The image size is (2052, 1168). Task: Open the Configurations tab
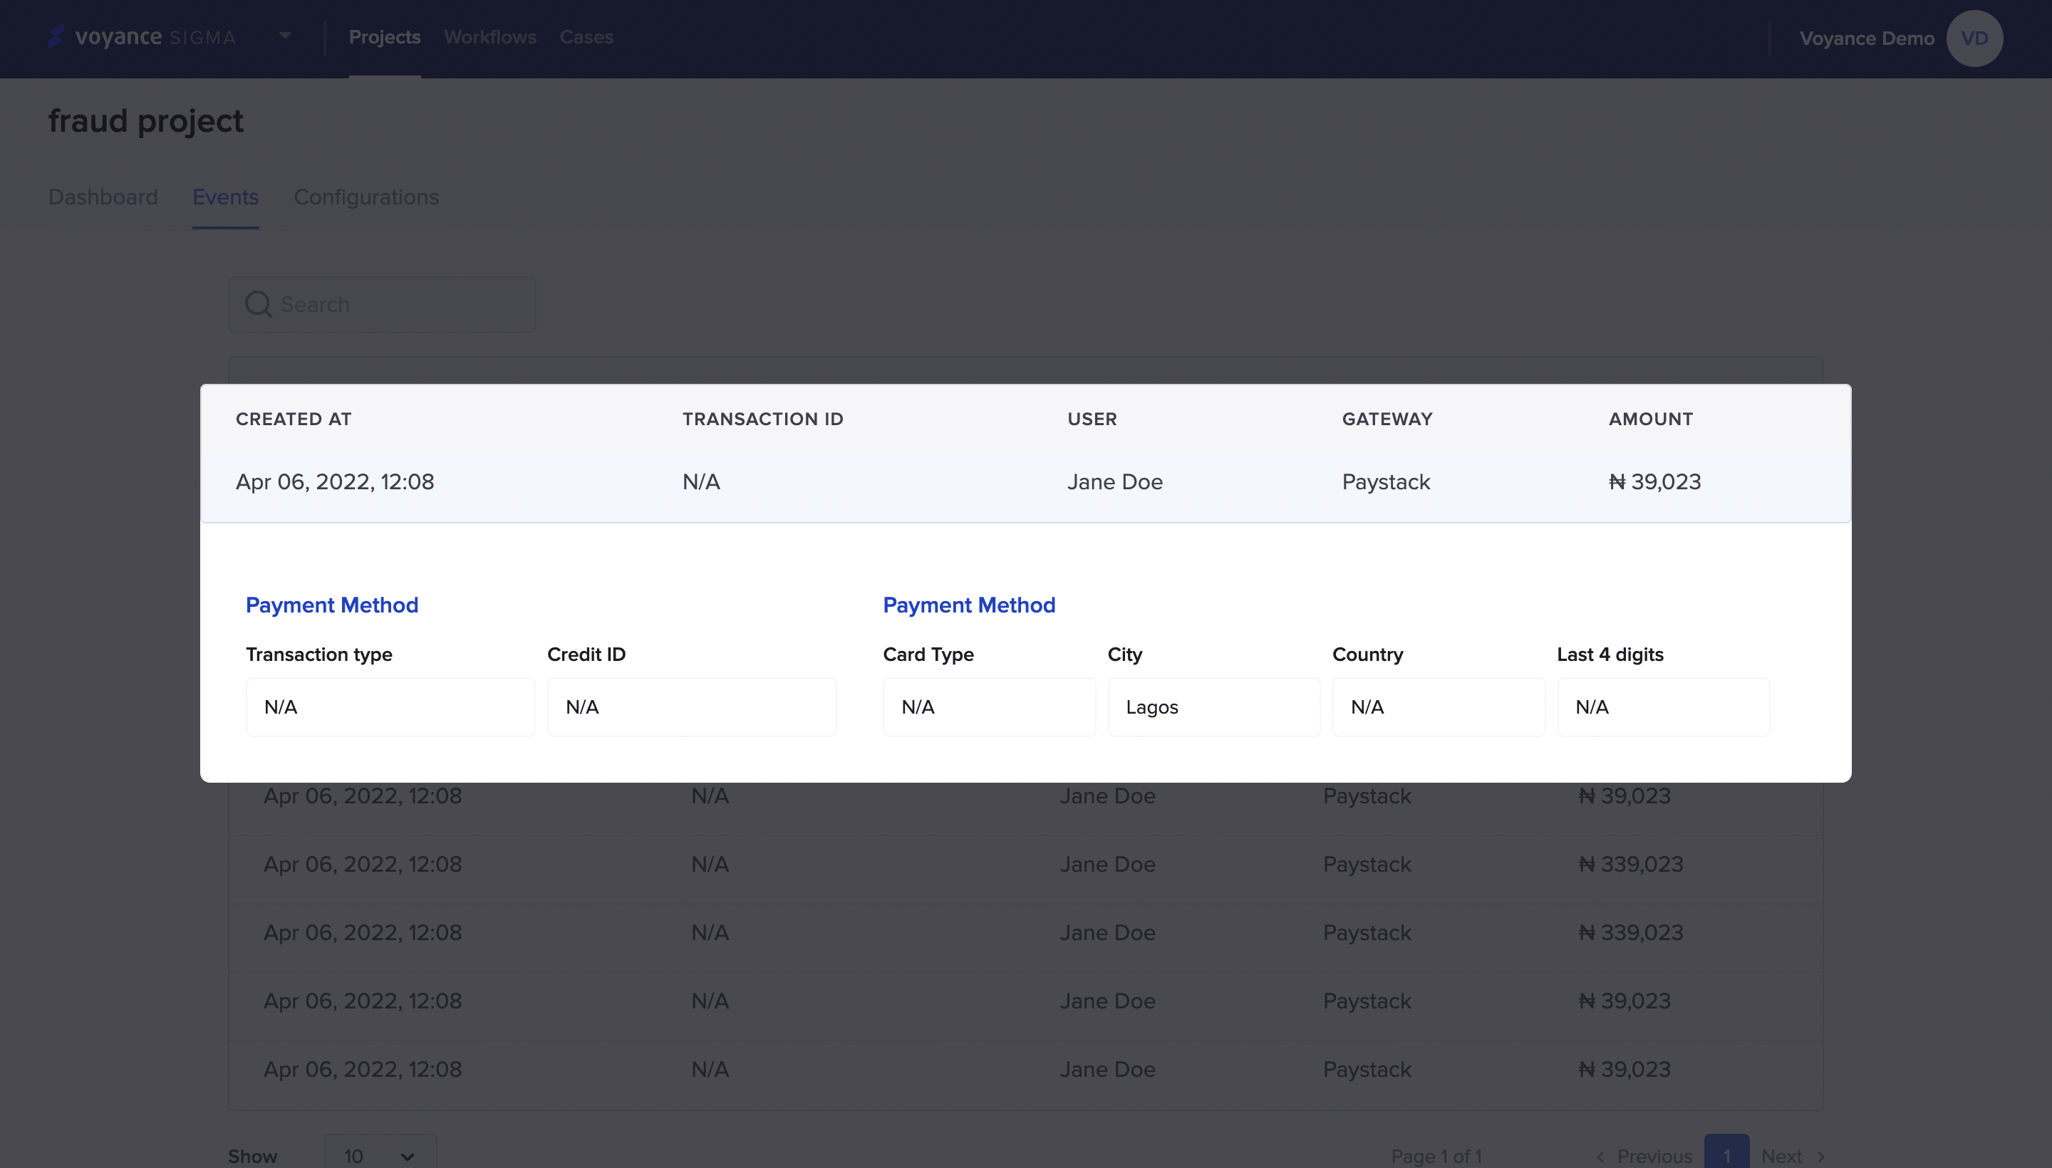tap(366, 197)
